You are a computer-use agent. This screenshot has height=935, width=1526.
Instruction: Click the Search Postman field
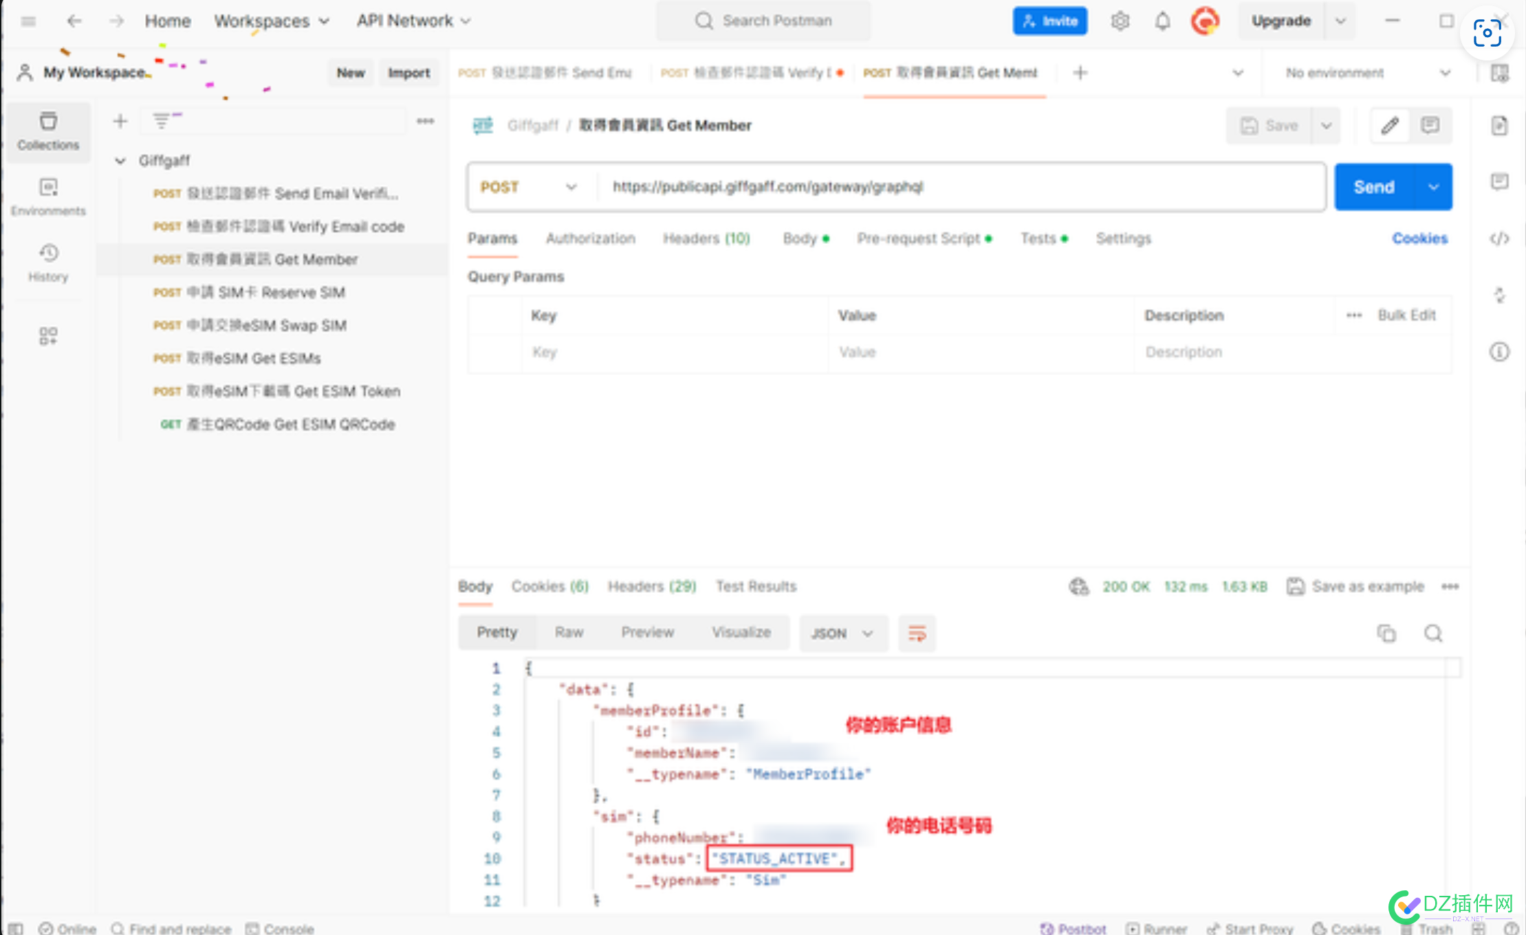[x=763, y=21]
